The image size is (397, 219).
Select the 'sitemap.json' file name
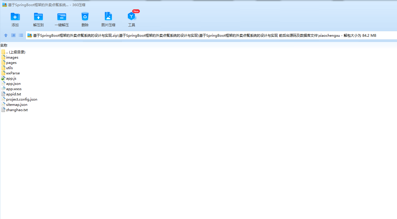(17, 105)
